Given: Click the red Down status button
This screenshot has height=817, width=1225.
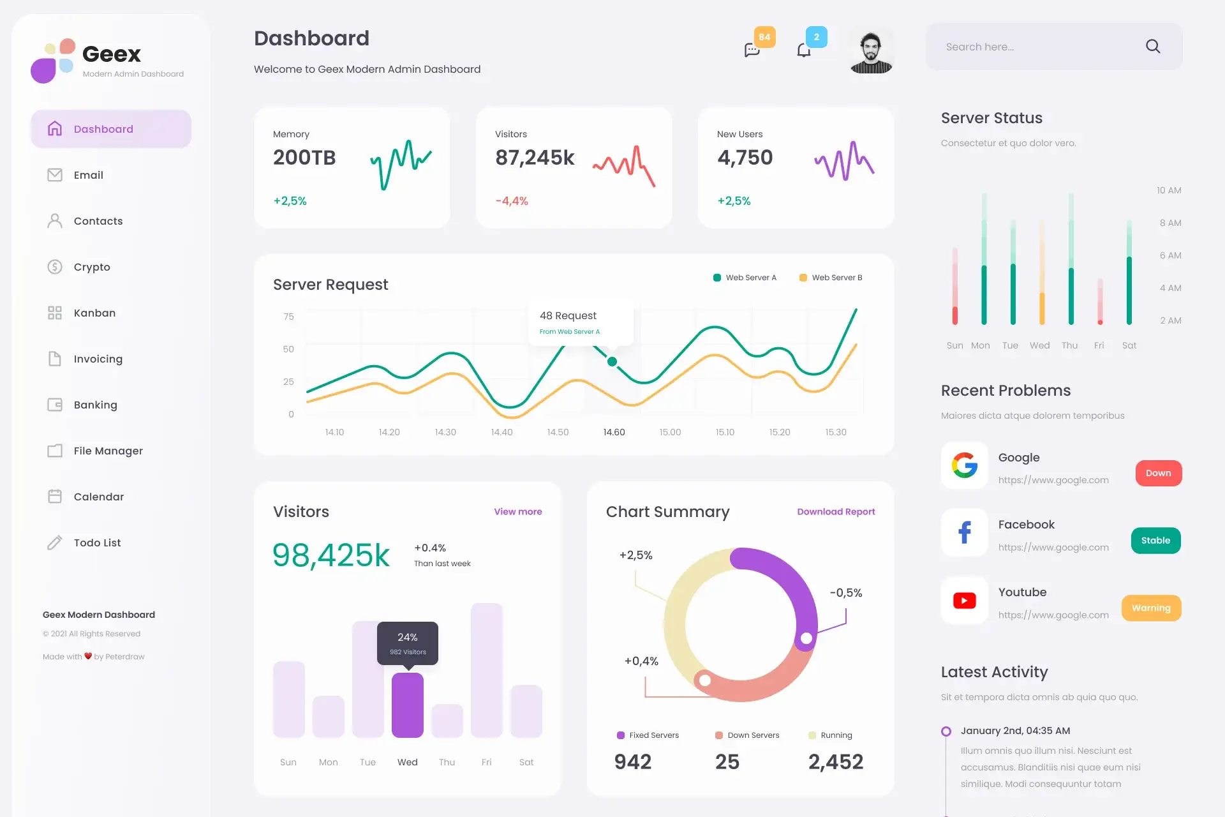Looking at the screenshot, I should tap(1159, 473).
